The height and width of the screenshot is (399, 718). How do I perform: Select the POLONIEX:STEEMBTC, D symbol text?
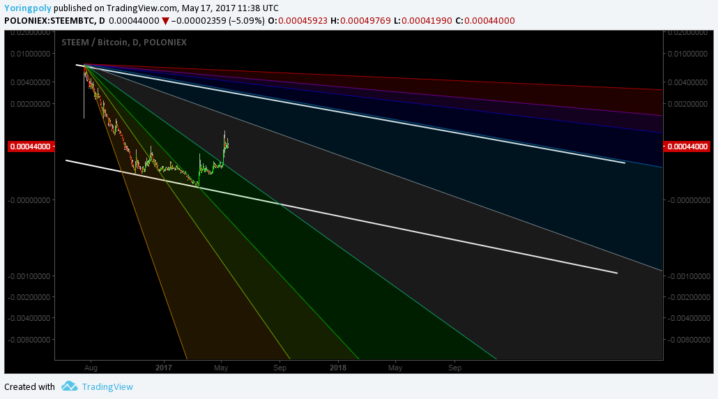54,21
